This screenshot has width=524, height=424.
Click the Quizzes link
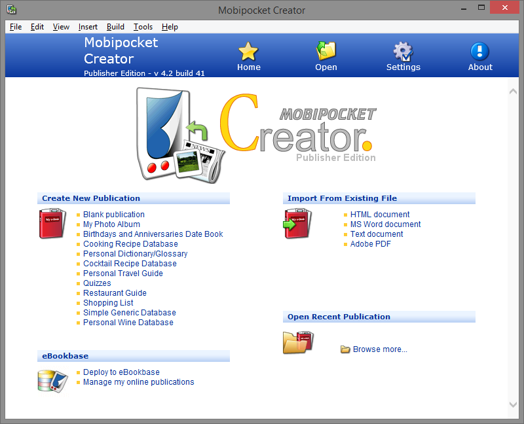pyautogui.click(x=97, y=283)
